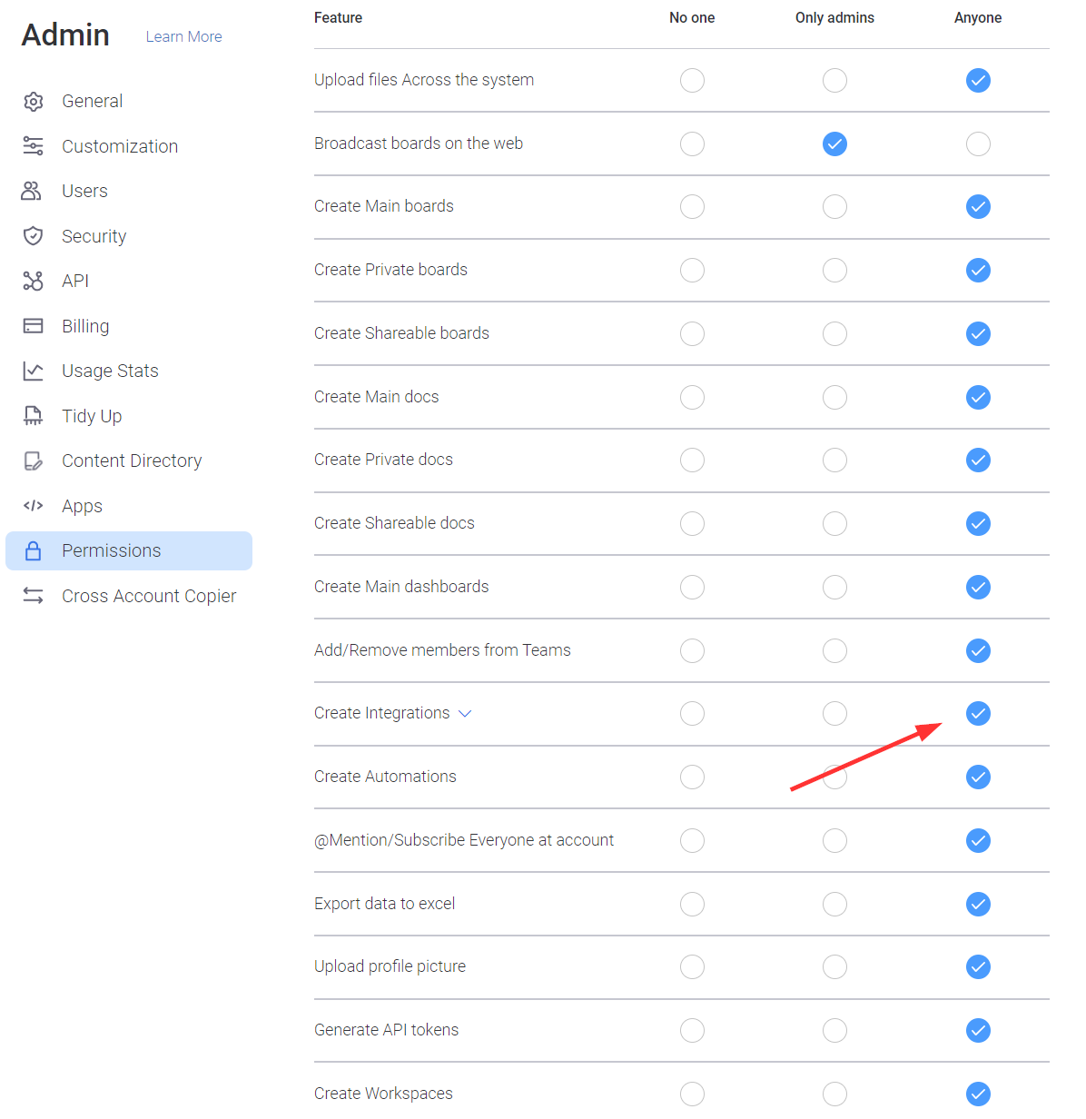Restrict Generate API tokens to Only admins
The height and width of the screenshot is (1119, 1086).
pos(834,1030)
